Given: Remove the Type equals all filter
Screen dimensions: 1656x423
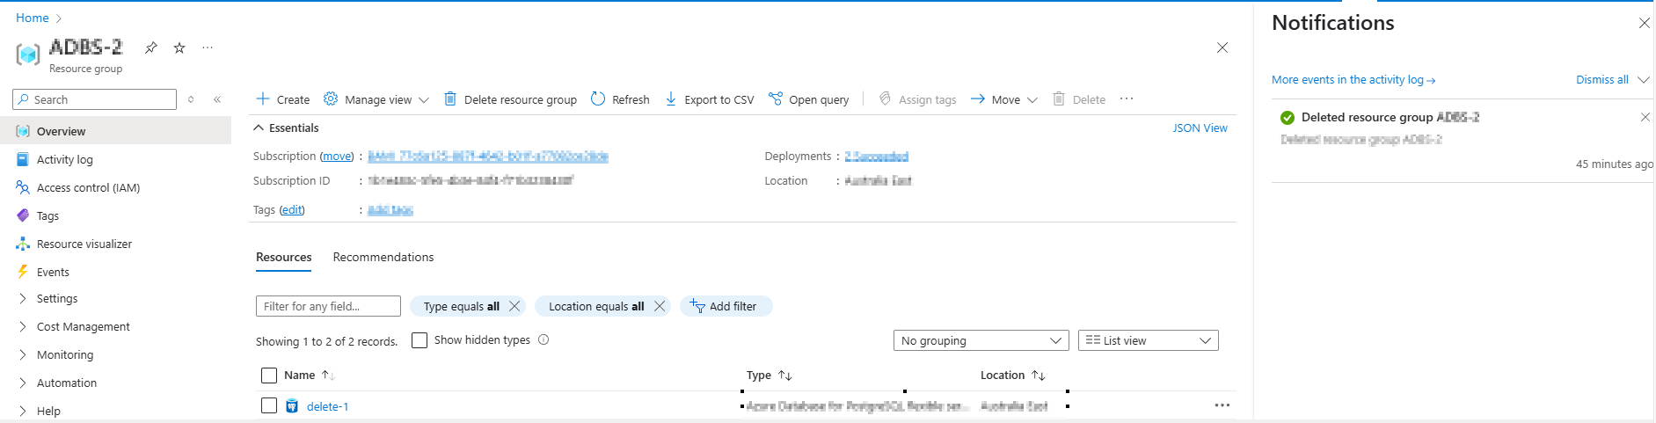Looking at the screenshot, I should click(514, 306).
